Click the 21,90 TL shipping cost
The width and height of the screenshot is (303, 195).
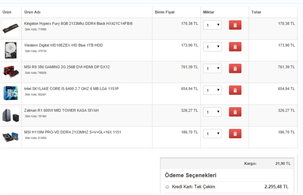tap(283, 164)
